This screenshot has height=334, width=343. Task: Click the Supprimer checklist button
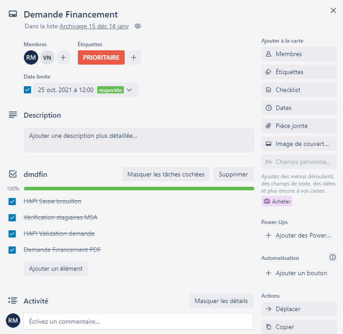(233, 174)
